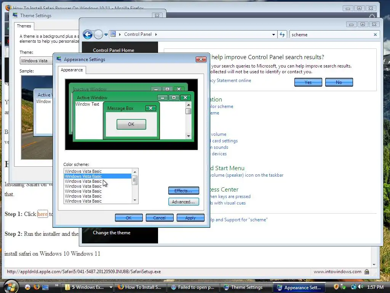Open the security shield tray icon
Viewport: 390px width, 293px height.
click(x=336, y=287)
